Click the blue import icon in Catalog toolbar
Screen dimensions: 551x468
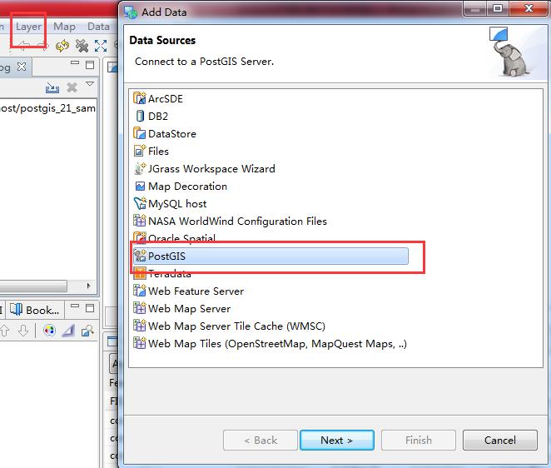(52, 87)
